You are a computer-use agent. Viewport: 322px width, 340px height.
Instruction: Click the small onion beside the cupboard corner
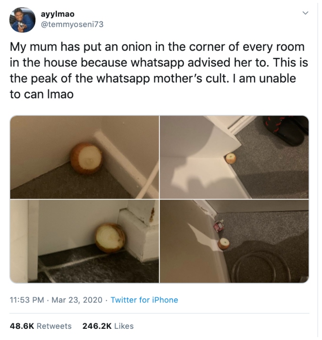tap(231, 158)
